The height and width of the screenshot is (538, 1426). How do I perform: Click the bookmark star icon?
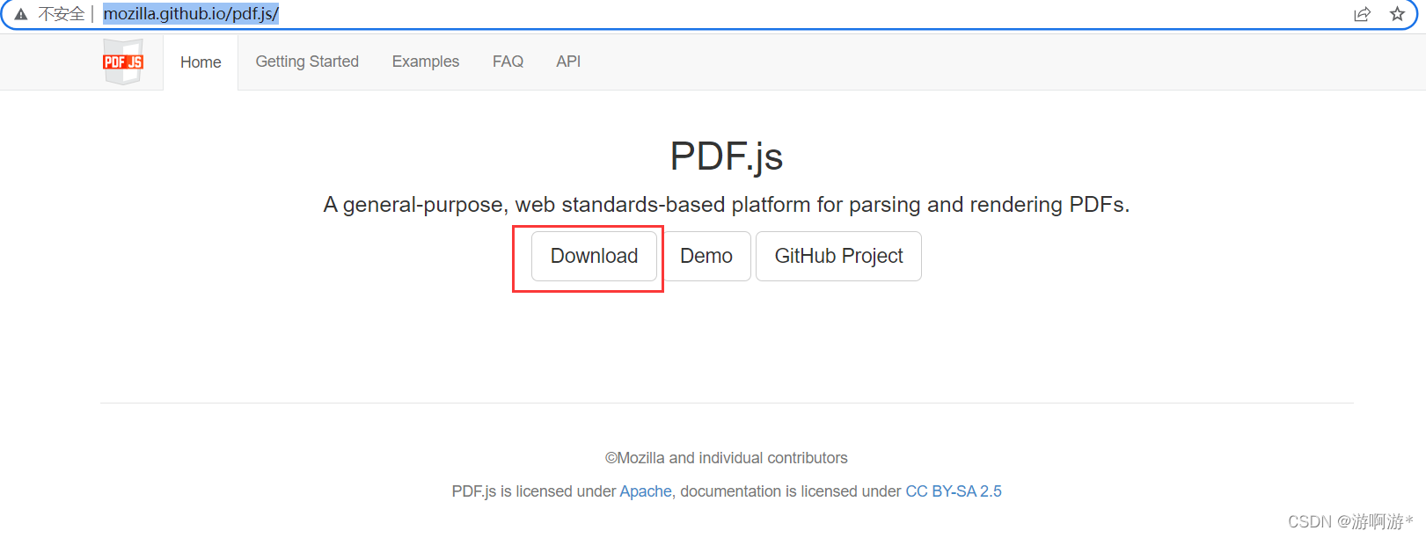coord(1398,14)
